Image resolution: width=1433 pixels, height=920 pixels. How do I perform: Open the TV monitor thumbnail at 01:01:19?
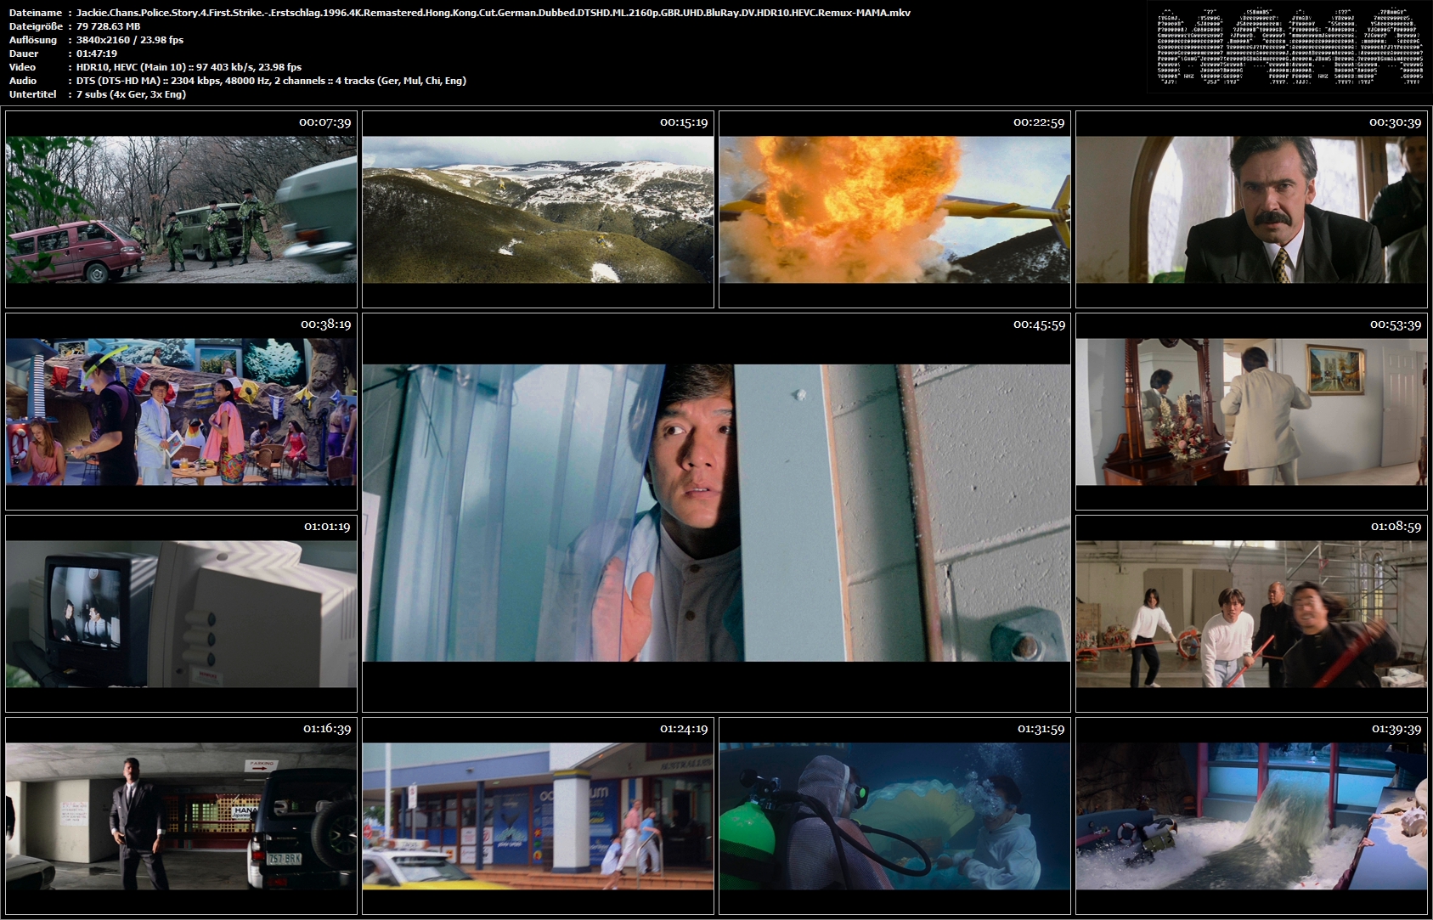coord(181,613)
